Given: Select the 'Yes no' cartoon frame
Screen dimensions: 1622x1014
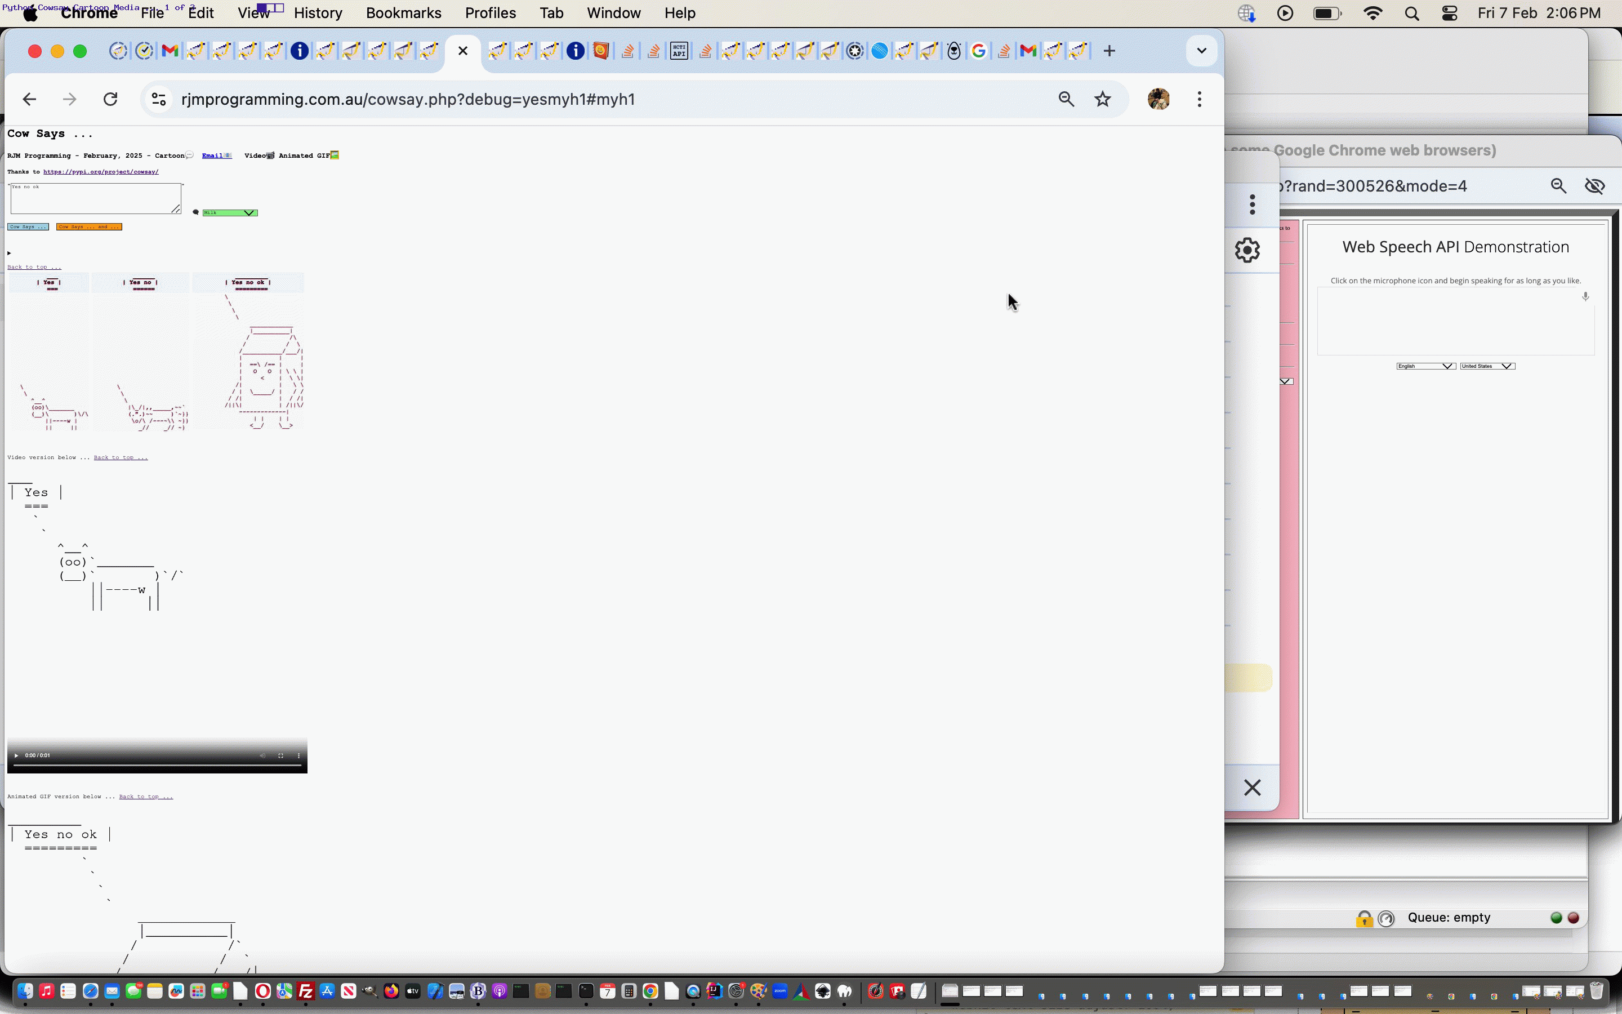Looking at the screenshot, I should (x=141, y=352).
